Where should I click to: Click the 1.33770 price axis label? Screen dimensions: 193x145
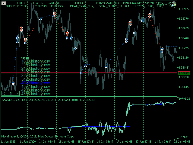pos(184,19)
